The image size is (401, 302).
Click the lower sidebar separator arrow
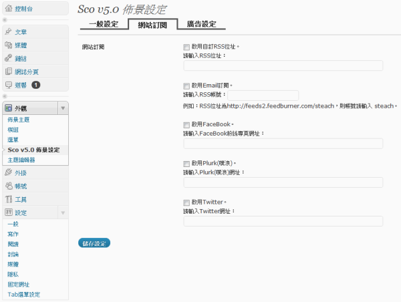(5, 96)
